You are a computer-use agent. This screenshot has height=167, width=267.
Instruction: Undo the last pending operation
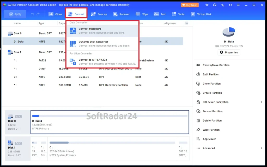(x=33, y=14)
